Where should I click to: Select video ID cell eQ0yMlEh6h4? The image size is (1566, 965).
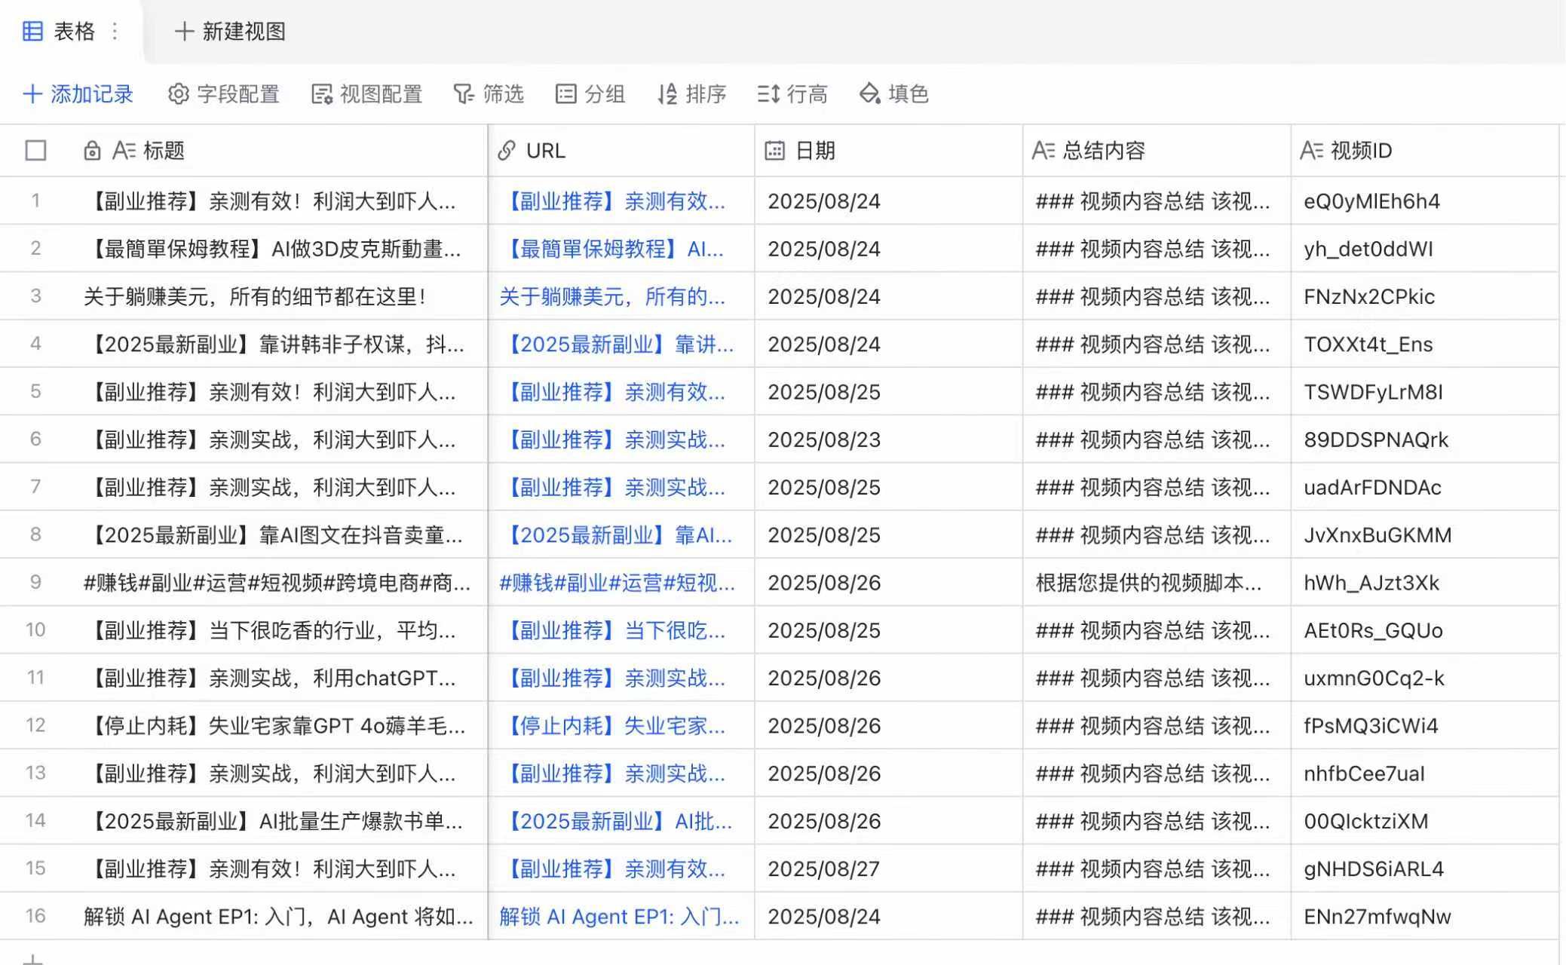pos(1371,201)
